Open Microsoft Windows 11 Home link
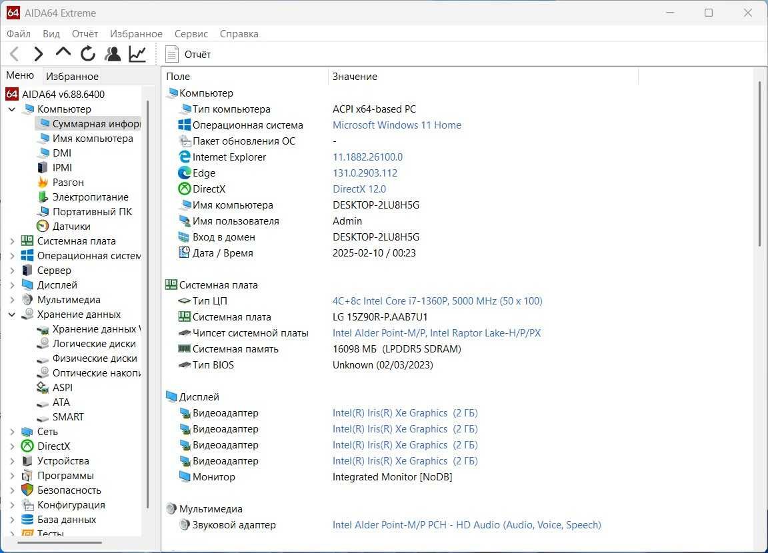The width and height of the screenshot is (768, 553). tap(397, 125)
